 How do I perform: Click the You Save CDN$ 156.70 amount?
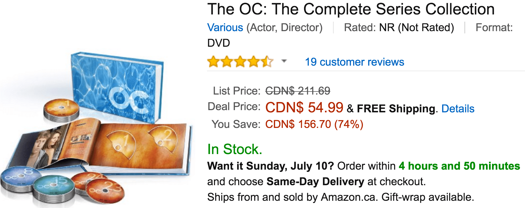(x=314, y=124)
